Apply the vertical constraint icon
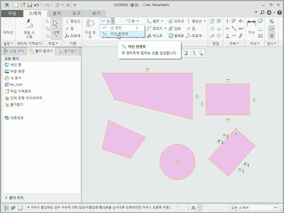This screenshot has height=213, width=284. click(x=227, y=21)
